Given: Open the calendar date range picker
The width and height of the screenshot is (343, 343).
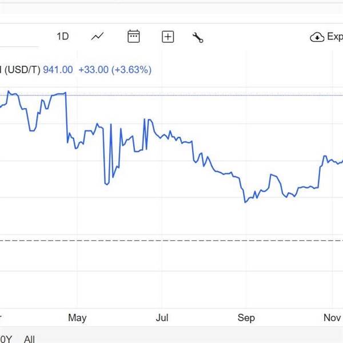Looking at the screenshot, I should point(133,37).
